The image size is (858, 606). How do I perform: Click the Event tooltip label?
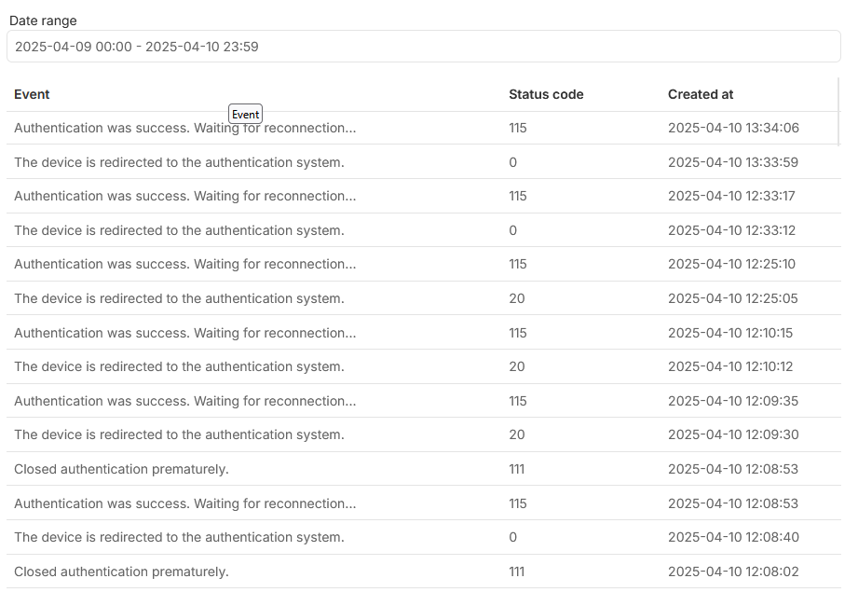(x=245, y=114)
